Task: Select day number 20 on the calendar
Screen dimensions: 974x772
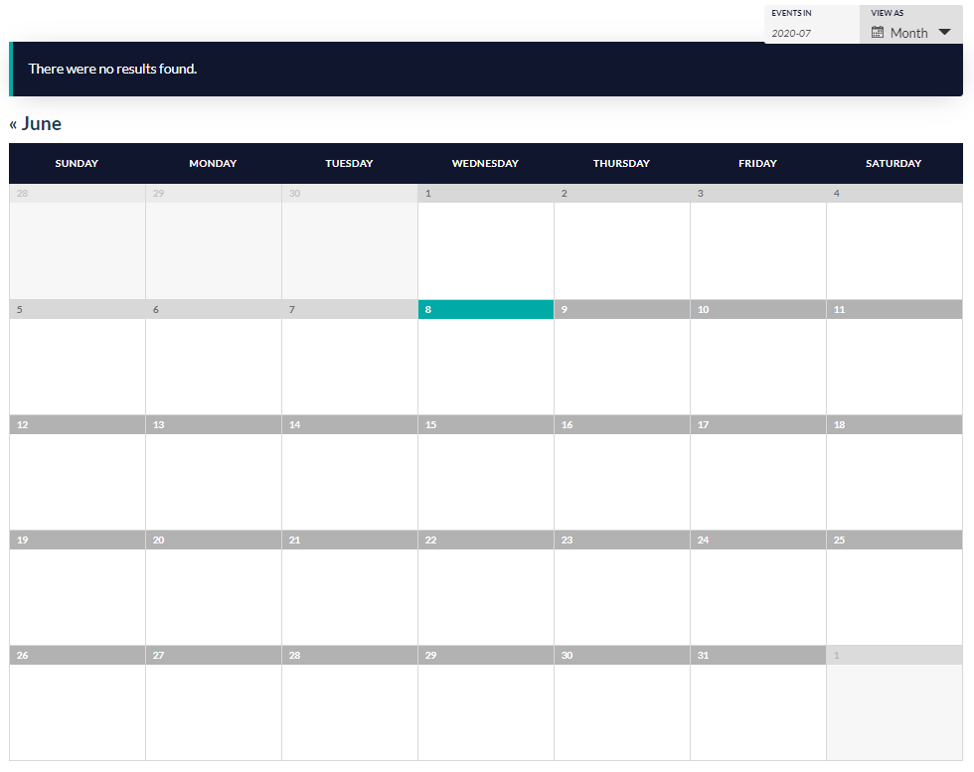Action: click(158, 540)
